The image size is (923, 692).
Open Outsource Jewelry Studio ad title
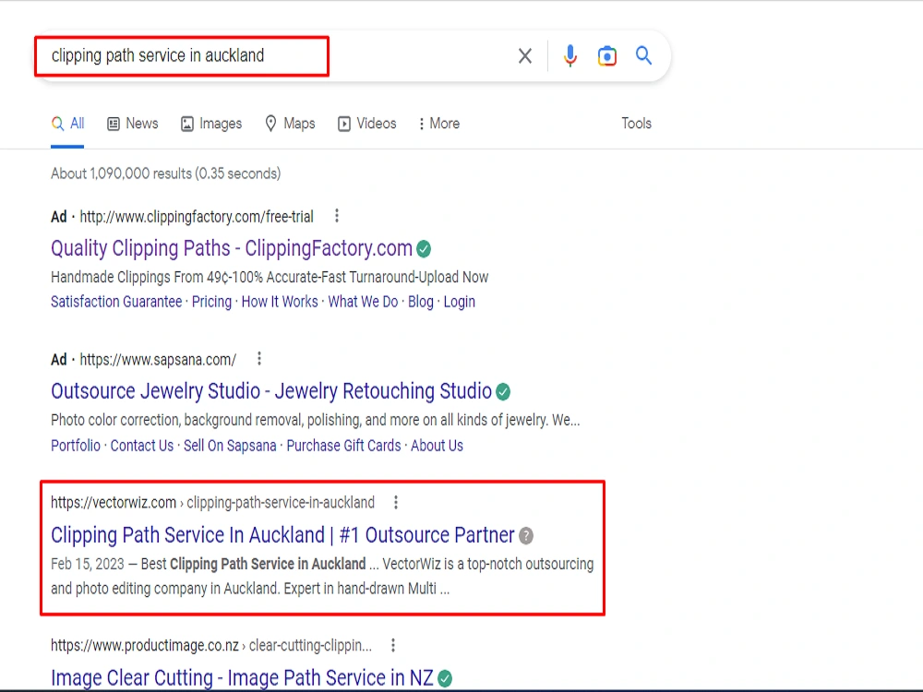coord(271,391)
